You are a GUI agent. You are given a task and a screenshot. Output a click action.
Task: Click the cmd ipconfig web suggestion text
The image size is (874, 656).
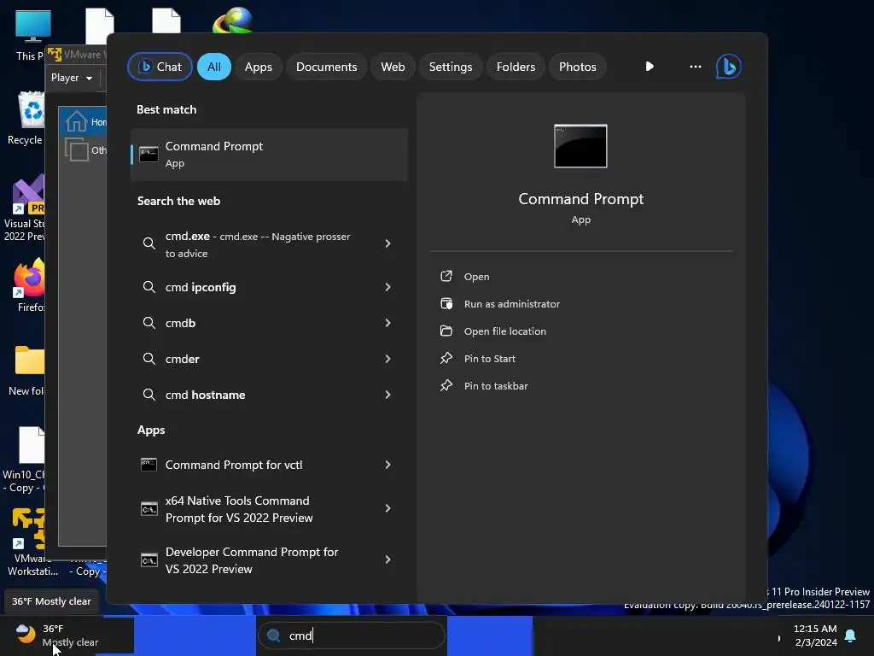pos(201,287)
